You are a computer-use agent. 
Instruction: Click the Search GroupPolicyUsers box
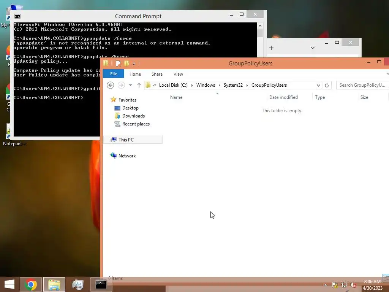(x=362, y=85)
